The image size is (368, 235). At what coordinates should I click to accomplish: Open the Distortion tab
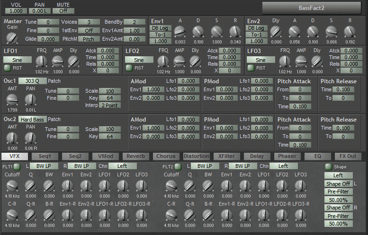pos(197,157)
